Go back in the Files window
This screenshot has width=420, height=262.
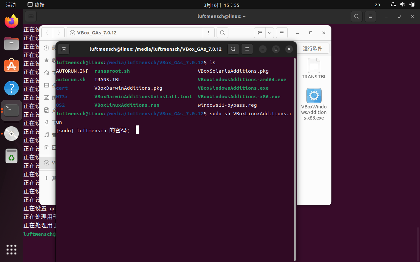pyautogui.click(x=47, y=33)
